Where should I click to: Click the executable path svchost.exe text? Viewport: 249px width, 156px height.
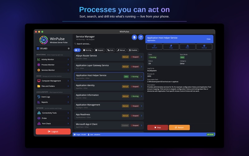coord(163,82)
